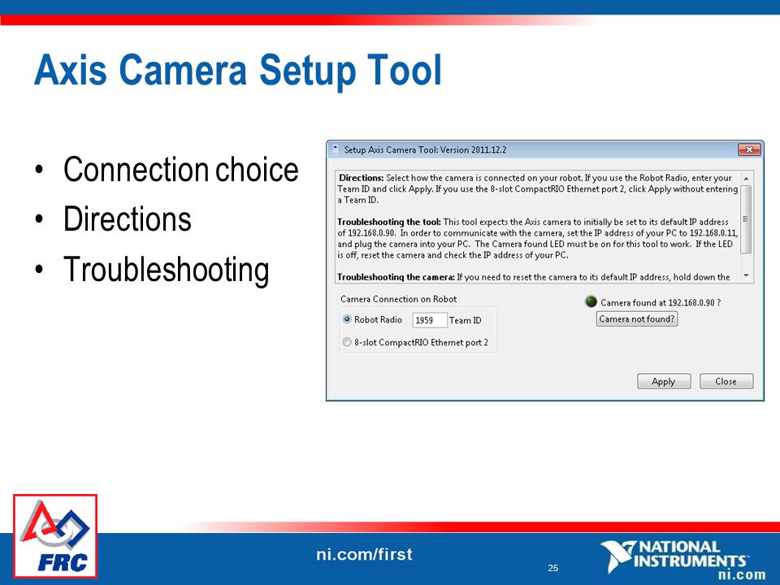Click the Close button in the dialog

726,382
